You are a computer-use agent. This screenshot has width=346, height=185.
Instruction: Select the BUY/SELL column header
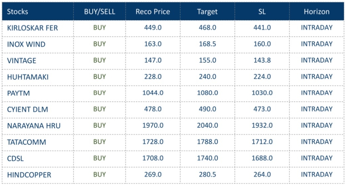coord(99,12)
